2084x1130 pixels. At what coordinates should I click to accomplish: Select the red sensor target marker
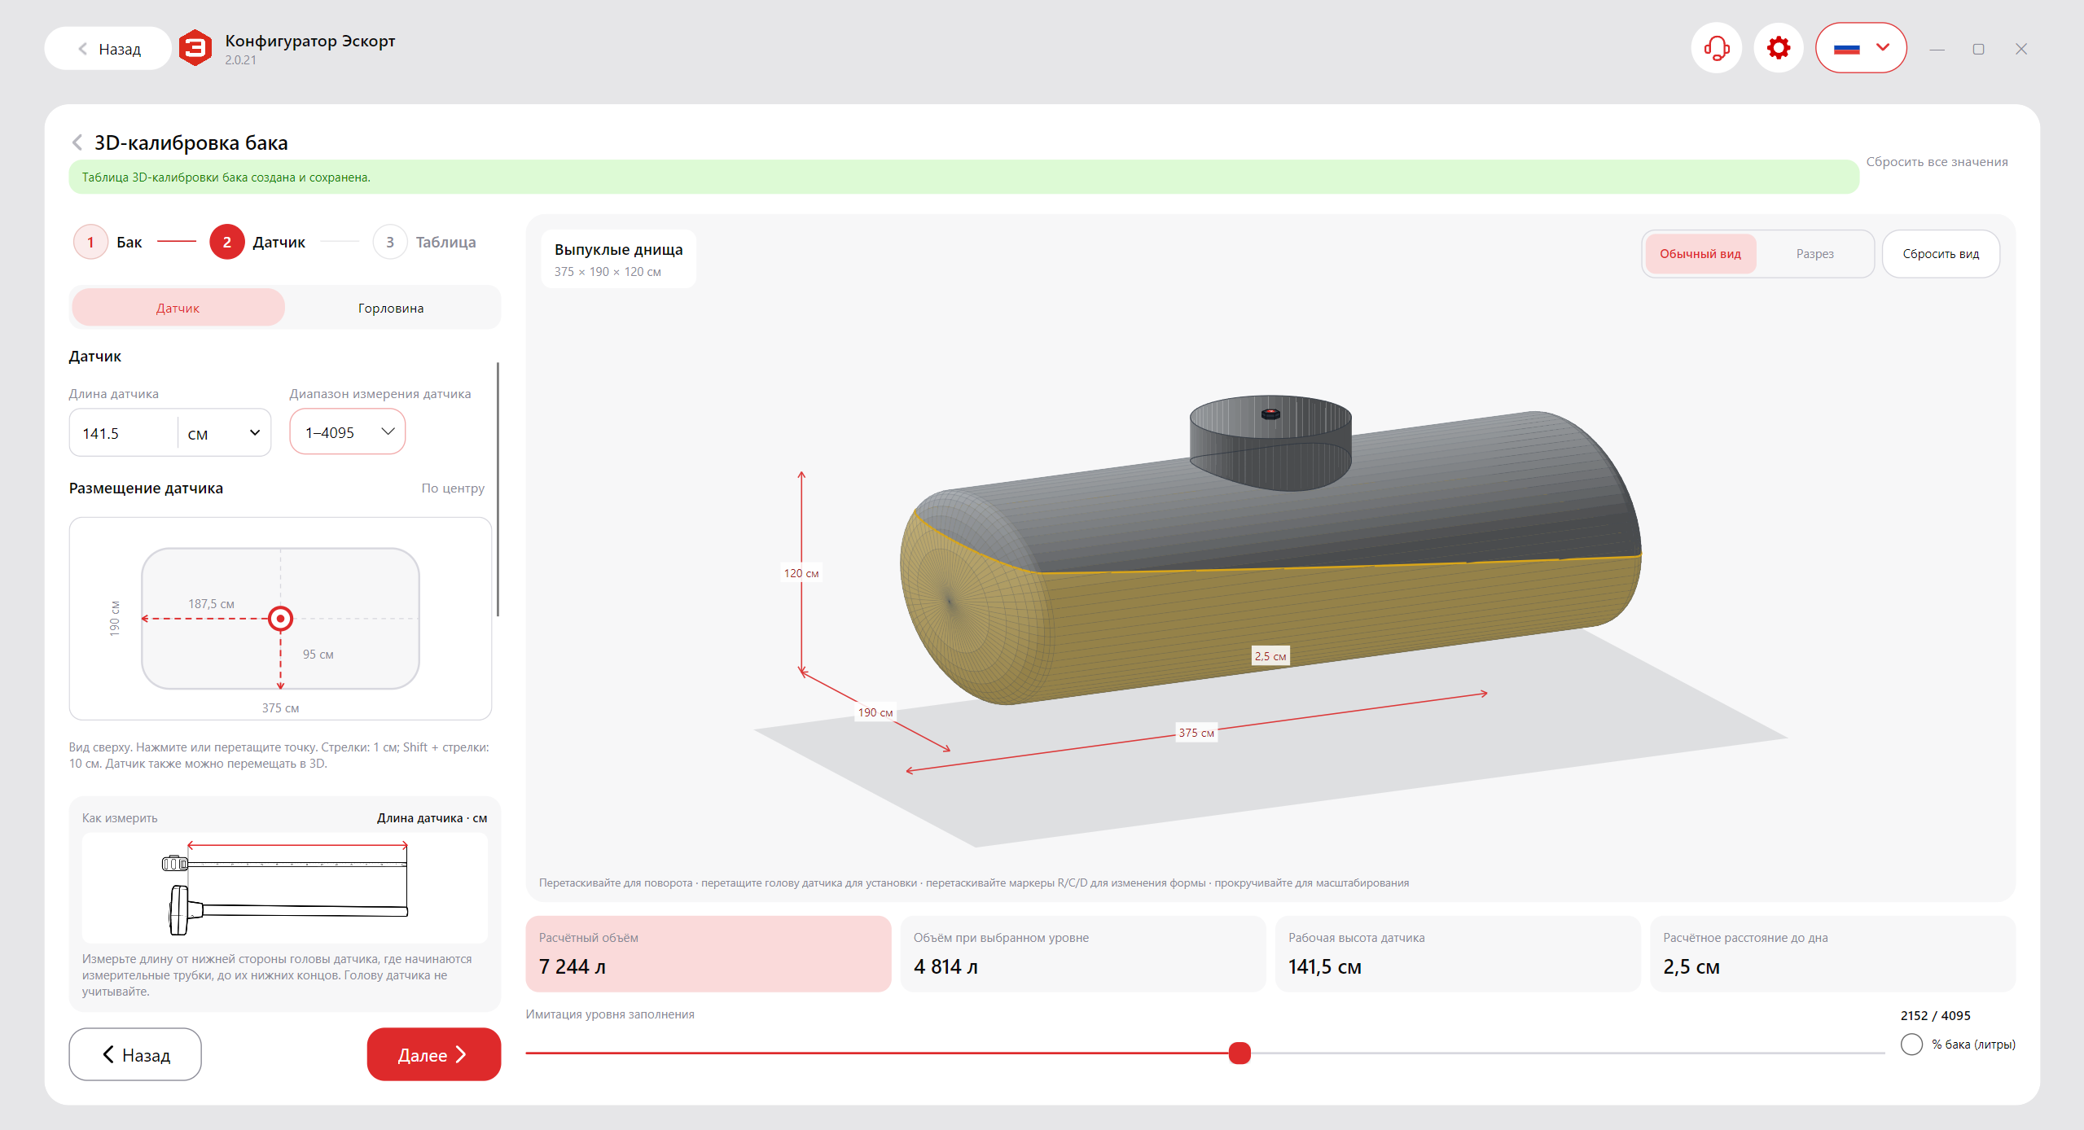[x=280, y=619]
